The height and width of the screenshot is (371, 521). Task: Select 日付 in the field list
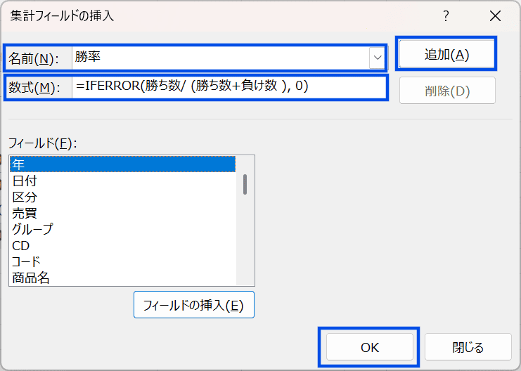click(122, 181)
